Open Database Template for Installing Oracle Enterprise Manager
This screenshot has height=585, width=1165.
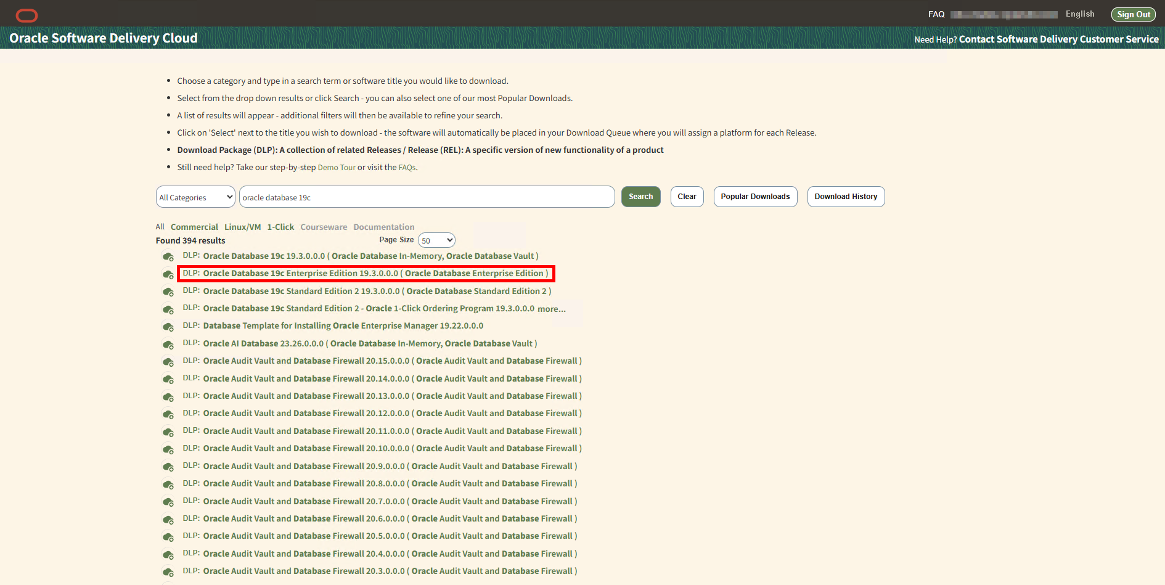pyautogui.click(x=343, y=325)
